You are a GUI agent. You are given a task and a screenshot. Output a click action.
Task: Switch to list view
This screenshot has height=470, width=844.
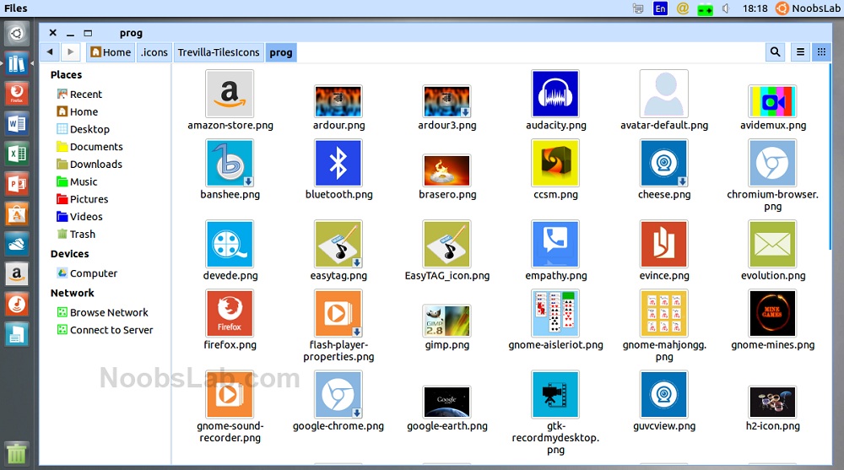(x=800, y=52)
